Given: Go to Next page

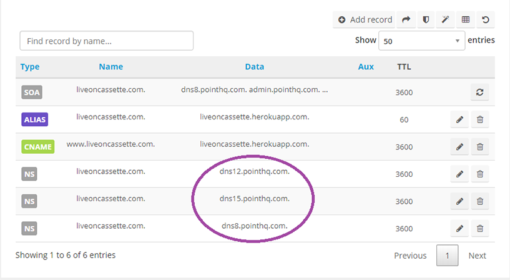Looking at the screenshot, I should [477, 256].
